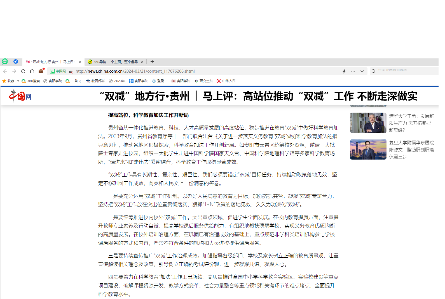Click the lightning speed mode icon
The image size is (445, 299).
(344, 71)
